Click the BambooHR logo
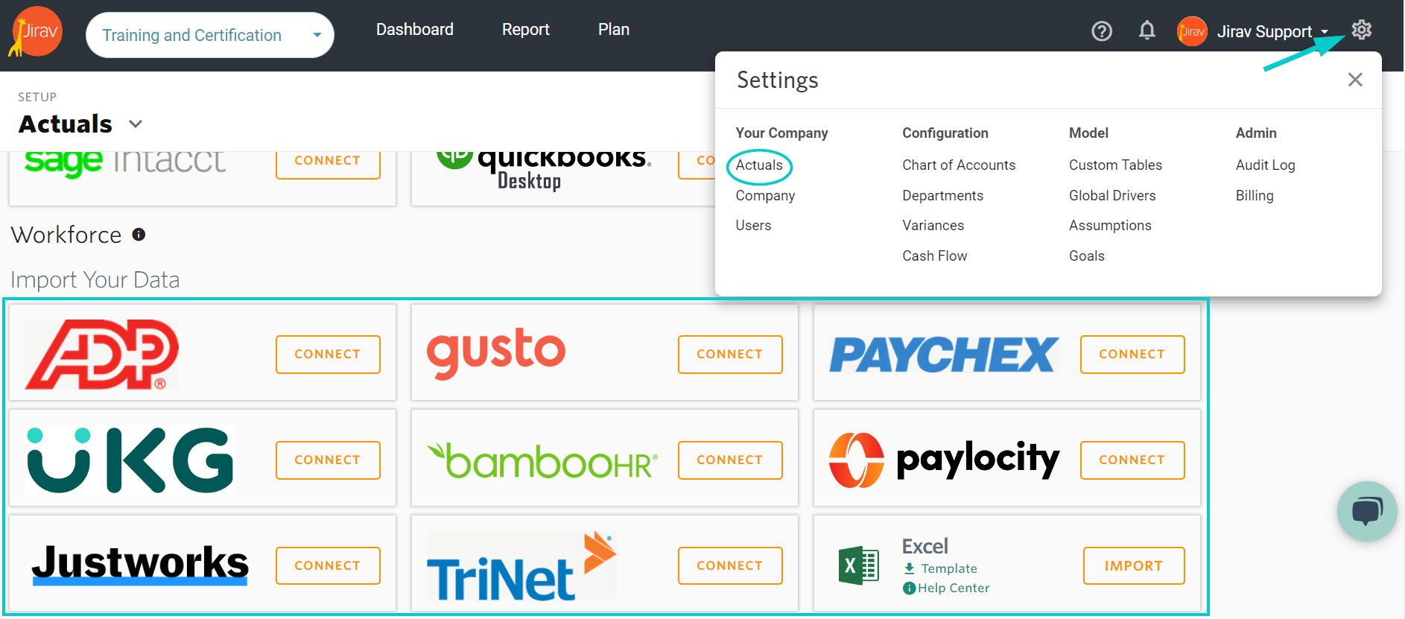This screenshot has width=1405, height=619. (542, 461)
